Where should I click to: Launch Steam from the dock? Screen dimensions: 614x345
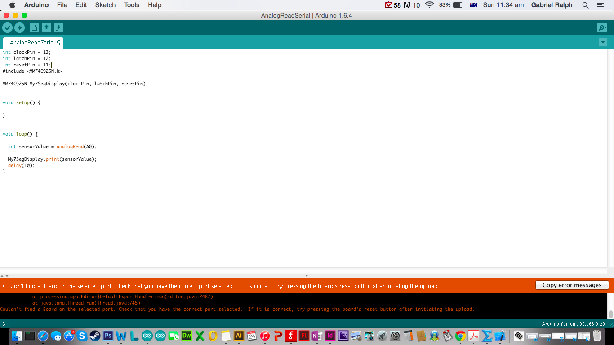coord(95,336)
